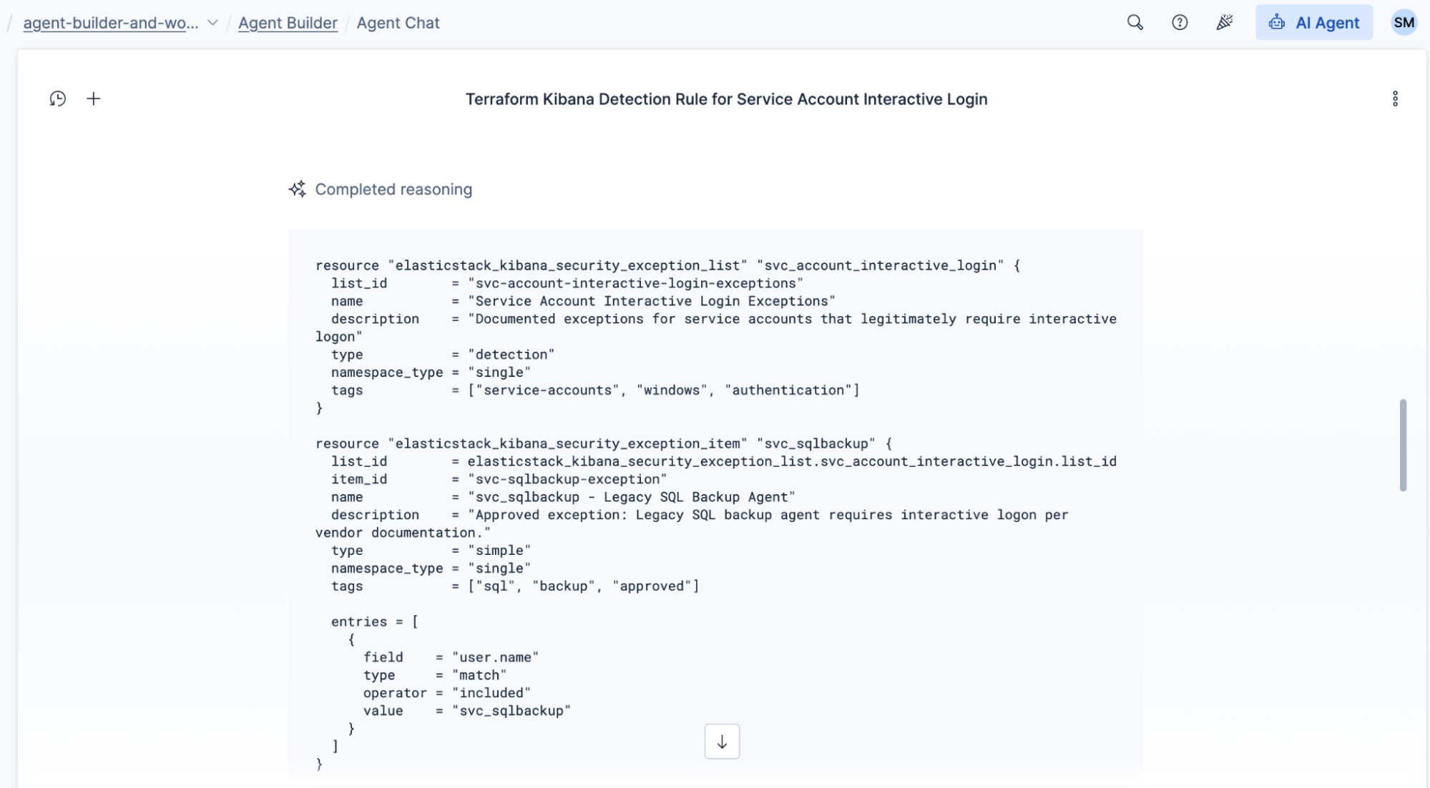Click the "simple" type value

(499, 551)
